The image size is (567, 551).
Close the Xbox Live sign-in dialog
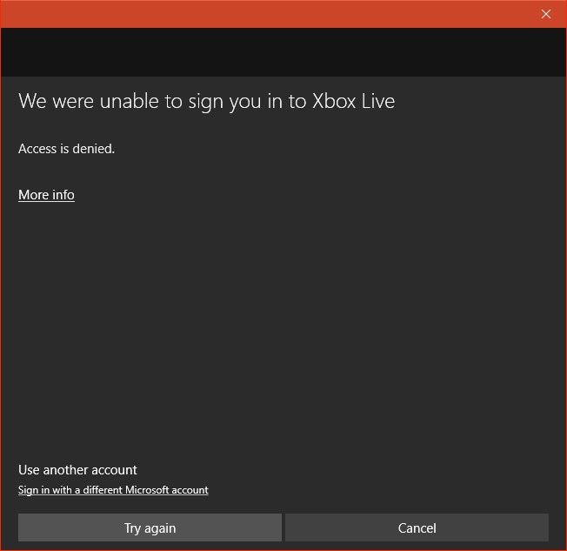click(x=545, y=14)
